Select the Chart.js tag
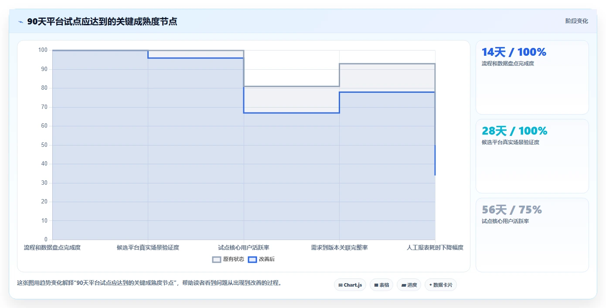This screenshot has height=308, width=606. 350,285
